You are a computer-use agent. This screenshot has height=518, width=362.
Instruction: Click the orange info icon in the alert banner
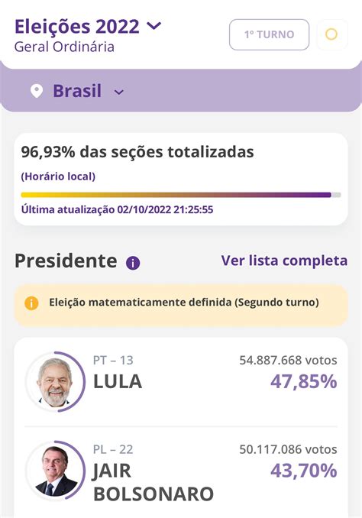click(x=31, y=303)
